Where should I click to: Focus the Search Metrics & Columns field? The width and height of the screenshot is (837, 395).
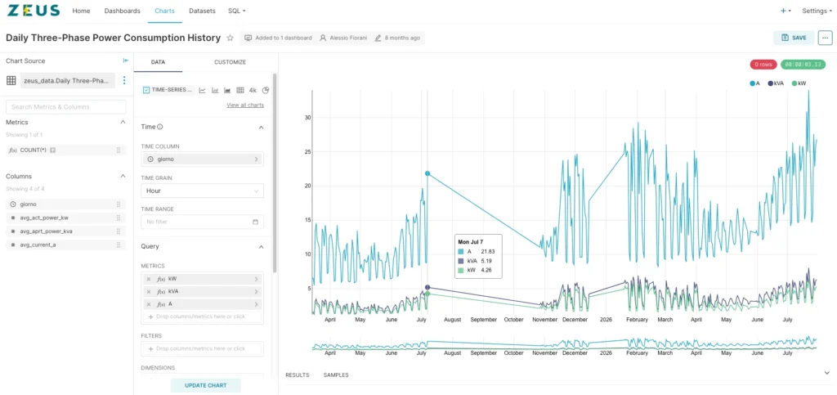click(x=65, y=107)
